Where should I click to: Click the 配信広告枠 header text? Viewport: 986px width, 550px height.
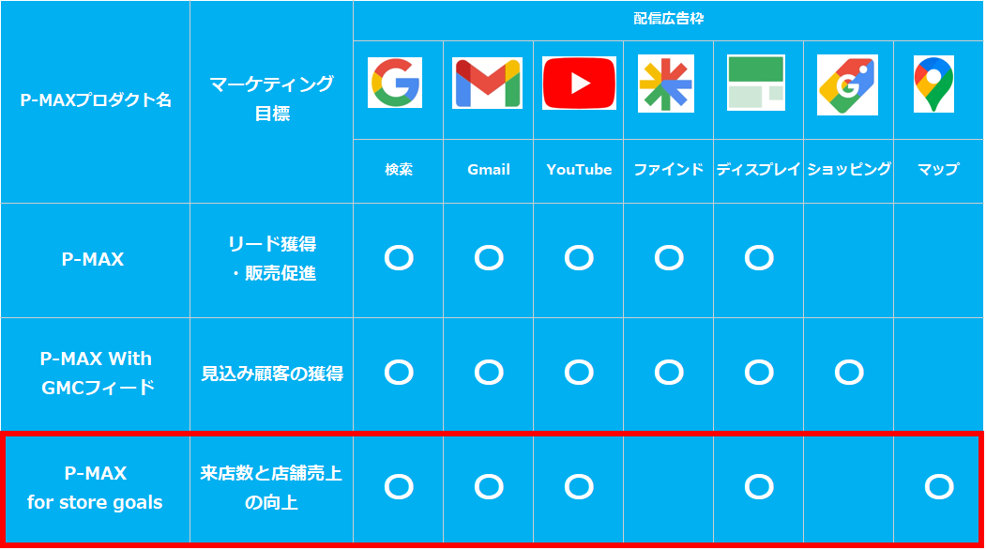click(666, 19)
